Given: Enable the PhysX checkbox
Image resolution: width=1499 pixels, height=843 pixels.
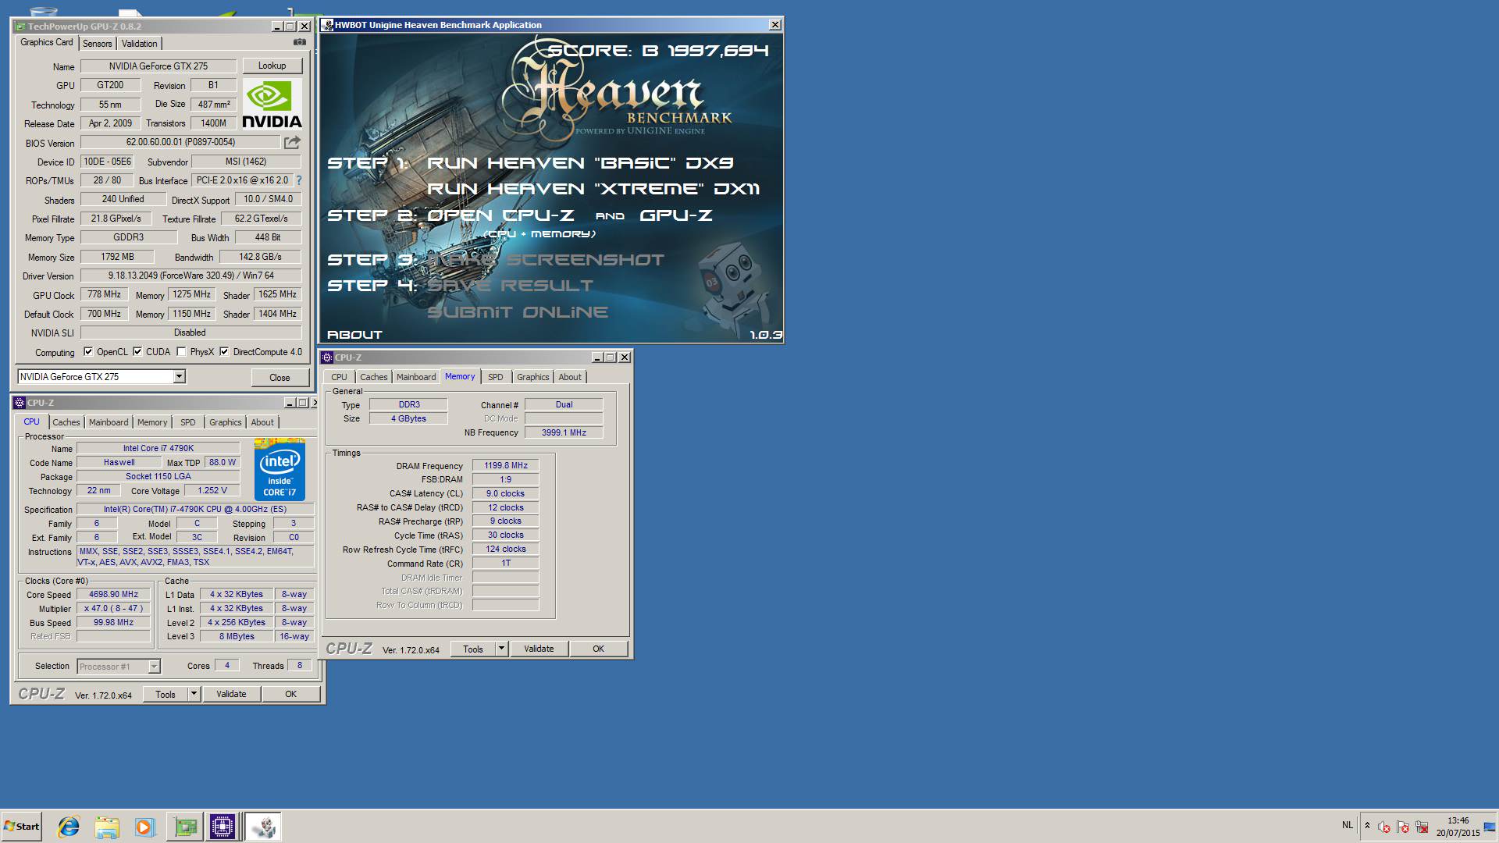Looking at the screenshot, I should click(182, 352).
